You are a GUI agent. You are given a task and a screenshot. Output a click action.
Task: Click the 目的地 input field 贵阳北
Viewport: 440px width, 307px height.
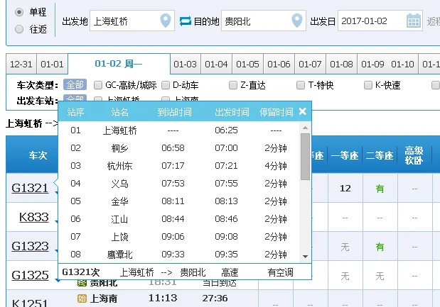264,21
